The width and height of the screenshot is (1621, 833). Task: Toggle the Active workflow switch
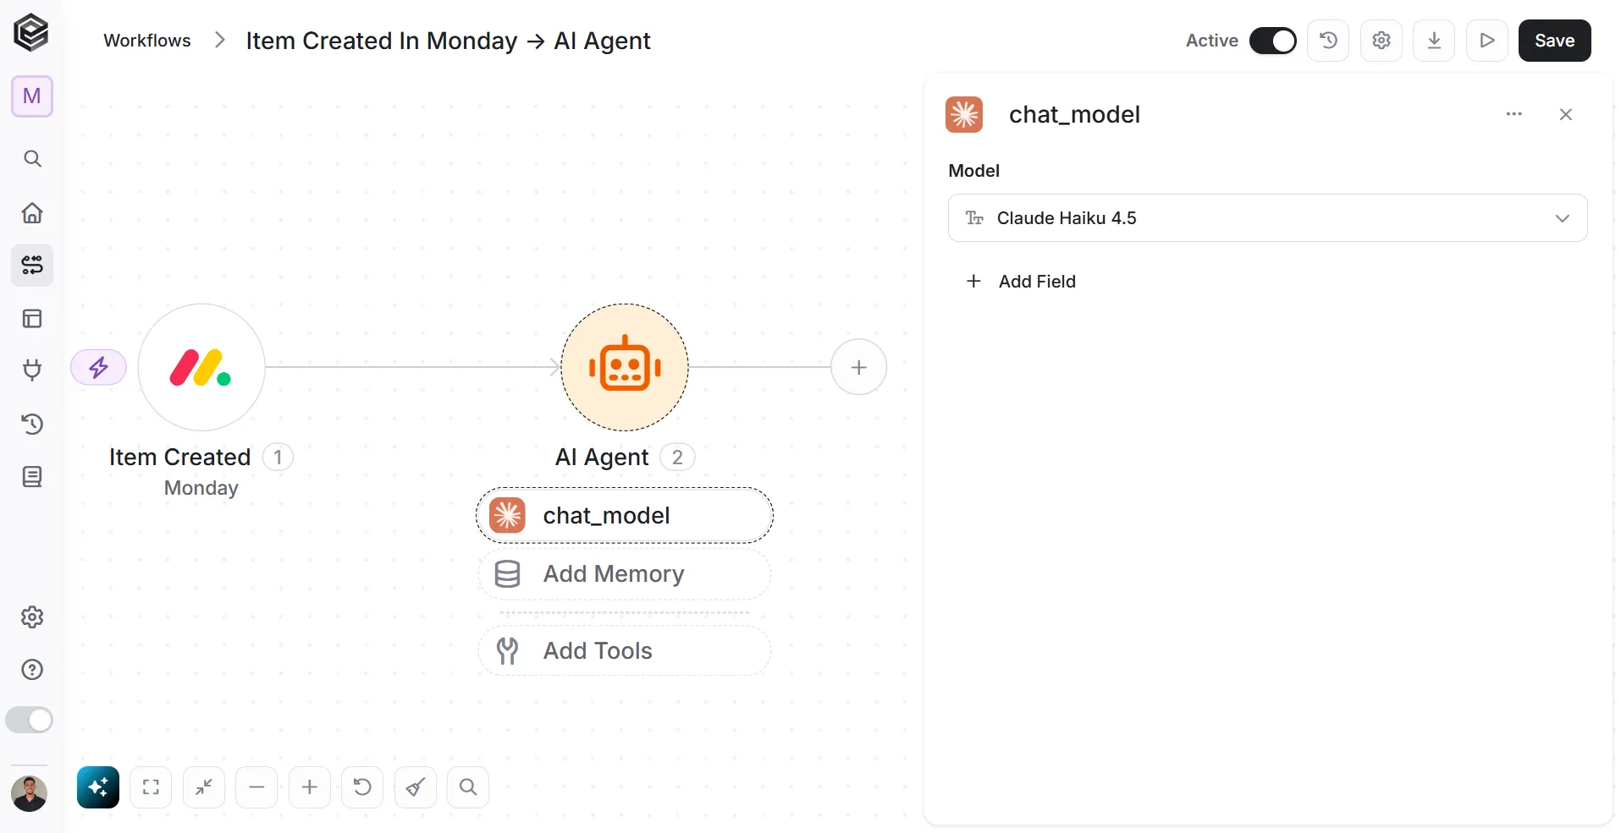point(1273,41)
